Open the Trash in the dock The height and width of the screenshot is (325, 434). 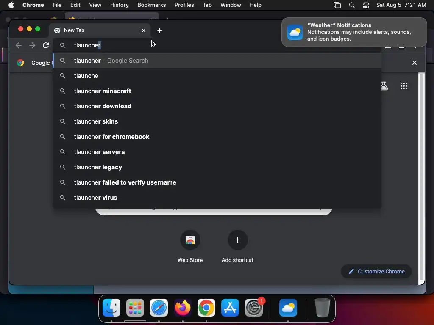323,308
